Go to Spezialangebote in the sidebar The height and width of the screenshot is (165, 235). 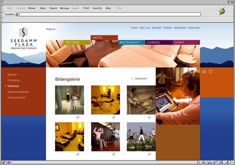coord(18,92)
